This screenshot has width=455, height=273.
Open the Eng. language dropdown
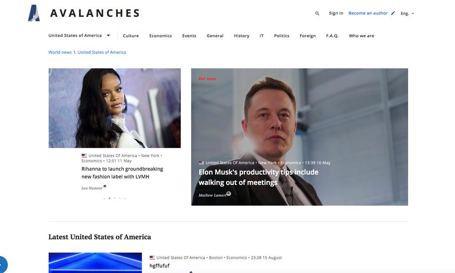click(407, 13)
